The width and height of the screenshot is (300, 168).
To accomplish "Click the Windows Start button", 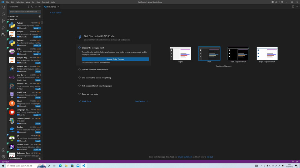I will (x=3, y=166).
